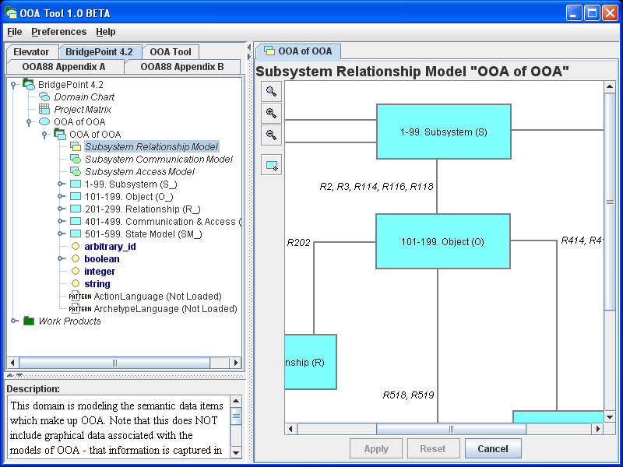
Task: Open the File menu
Action: (15, 32)
